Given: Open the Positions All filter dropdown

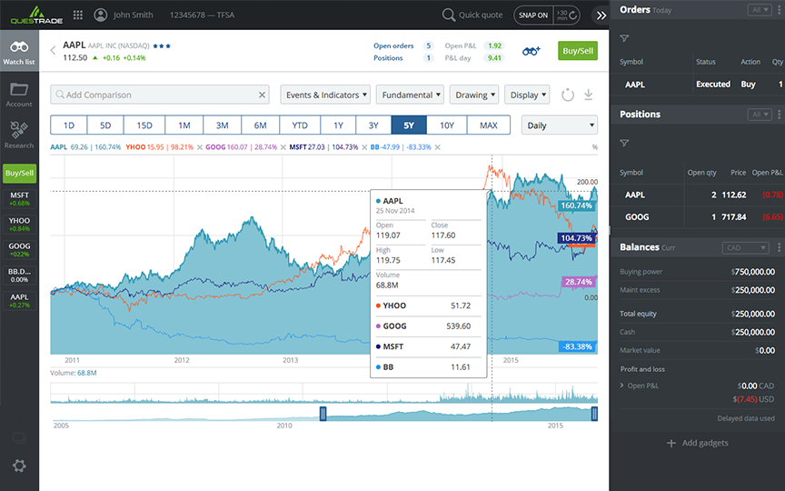Looking at the screenshot, I should click(760, 115).
